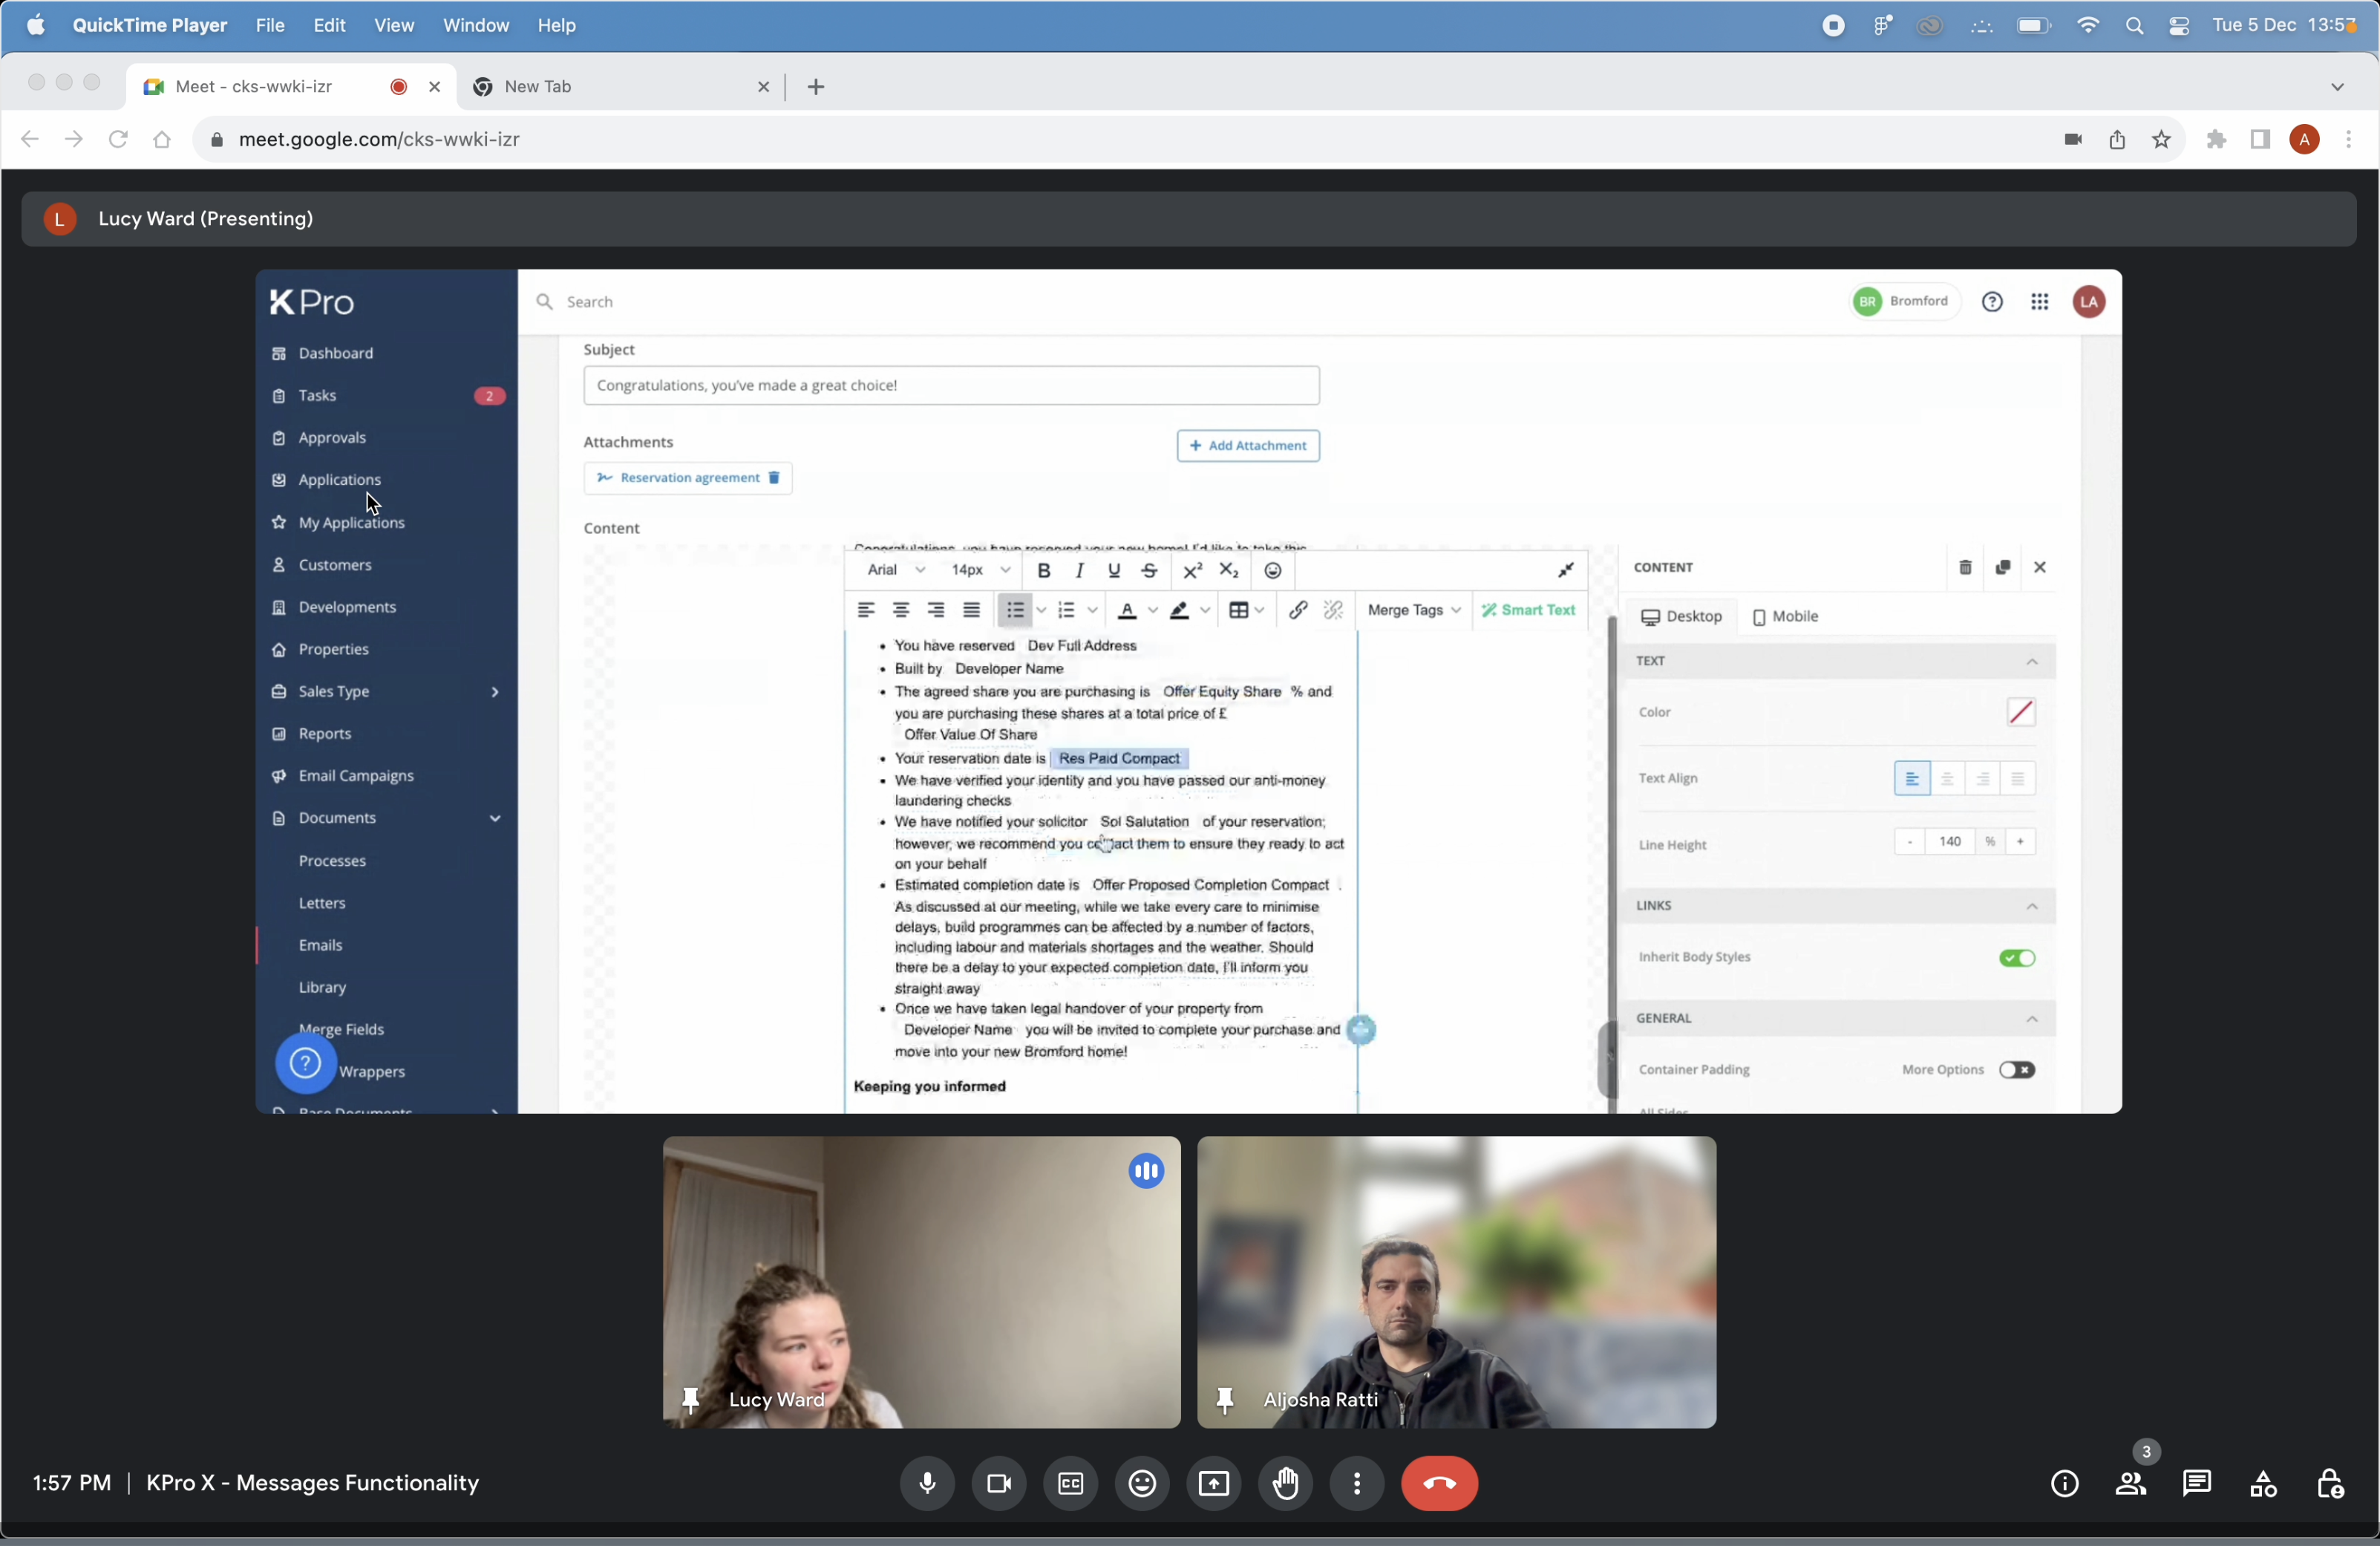
Task: Open the Arial font family dropdown
Action: (895, 570)
